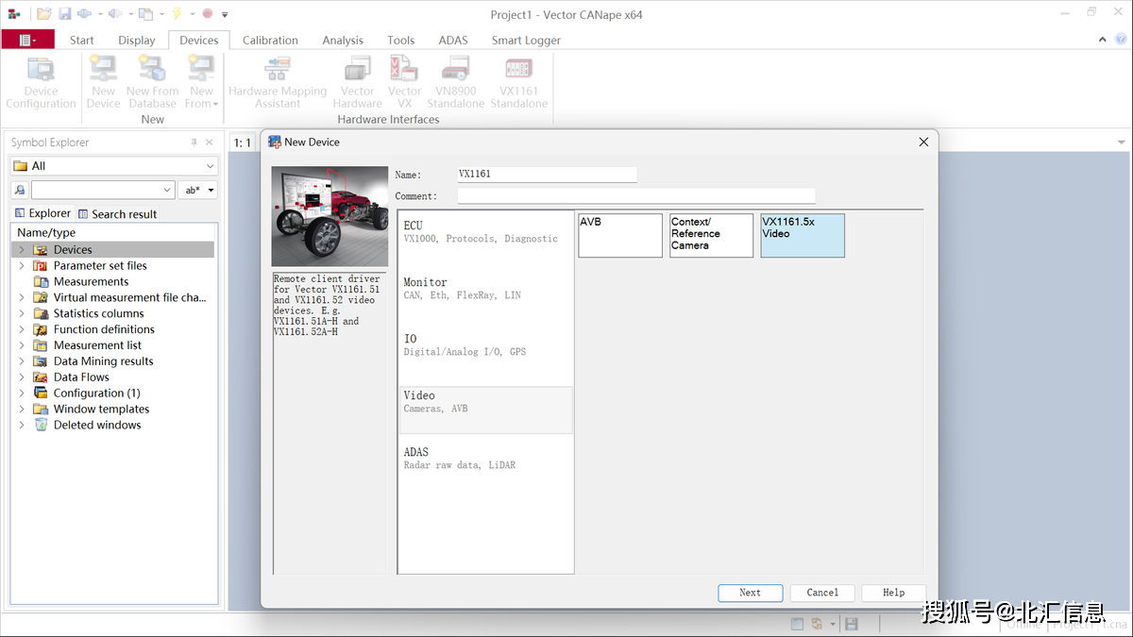Open the ADAS ribbon tab
The width and height of the screenshot is (1133, 637).
point(453,40)
